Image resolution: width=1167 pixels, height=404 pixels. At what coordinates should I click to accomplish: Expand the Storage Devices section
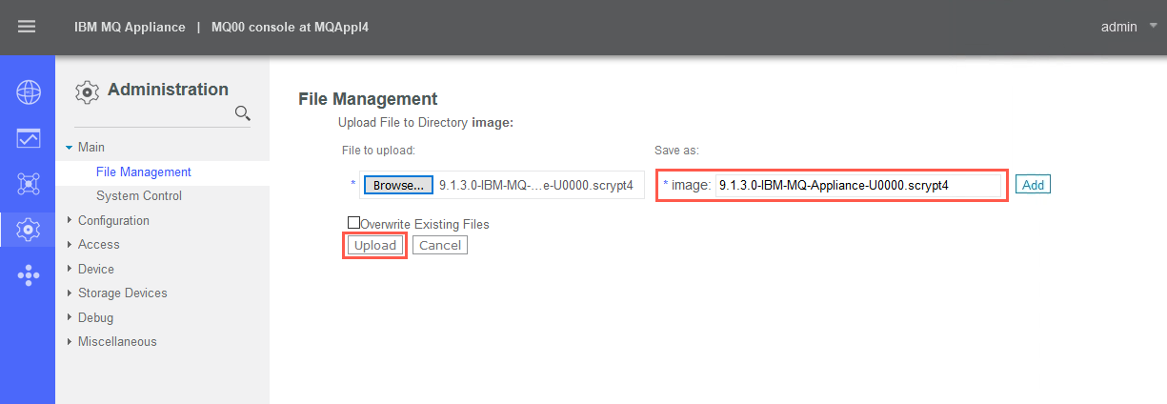pos(69,293)
